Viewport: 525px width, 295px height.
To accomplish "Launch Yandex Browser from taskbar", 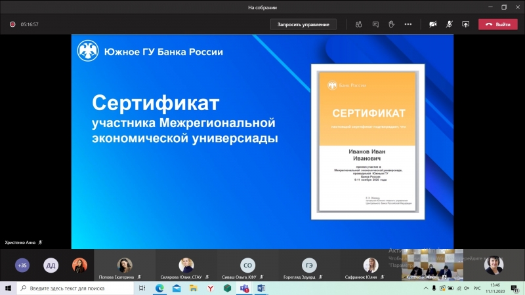I will coord(210,288).
